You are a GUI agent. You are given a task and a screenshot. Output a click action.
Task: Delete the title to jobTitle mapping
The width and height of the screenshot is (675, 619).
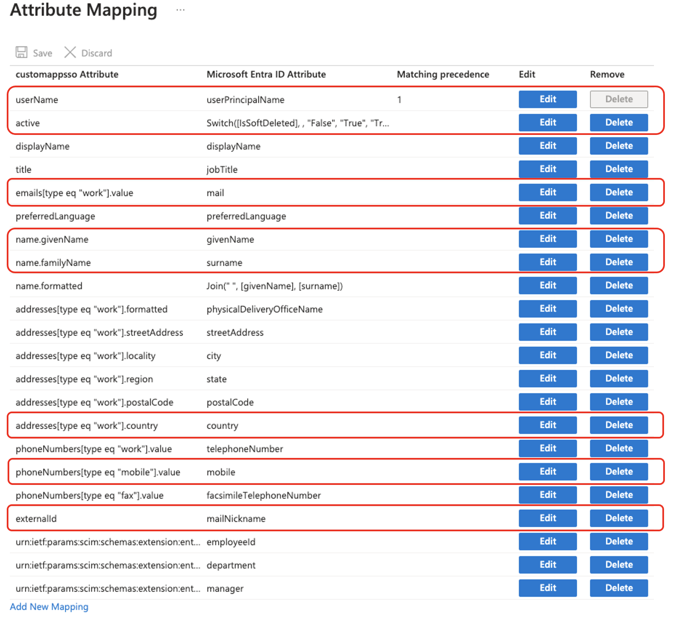[x=619, y=169]
